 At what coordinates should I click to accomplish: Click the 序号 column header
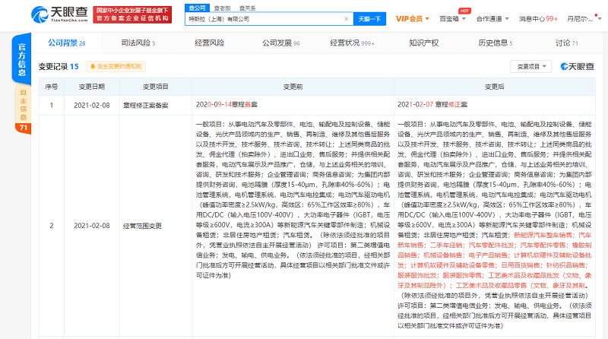tap(51, 87)
